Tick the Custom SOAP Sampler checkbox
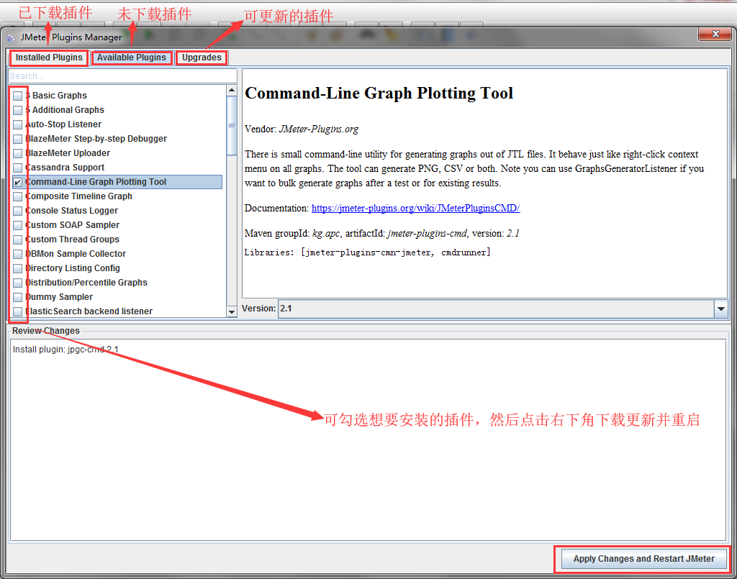Image resolution: width=737 pixels, height=579 pixels. pyautogui.click(x=18, y=225)
